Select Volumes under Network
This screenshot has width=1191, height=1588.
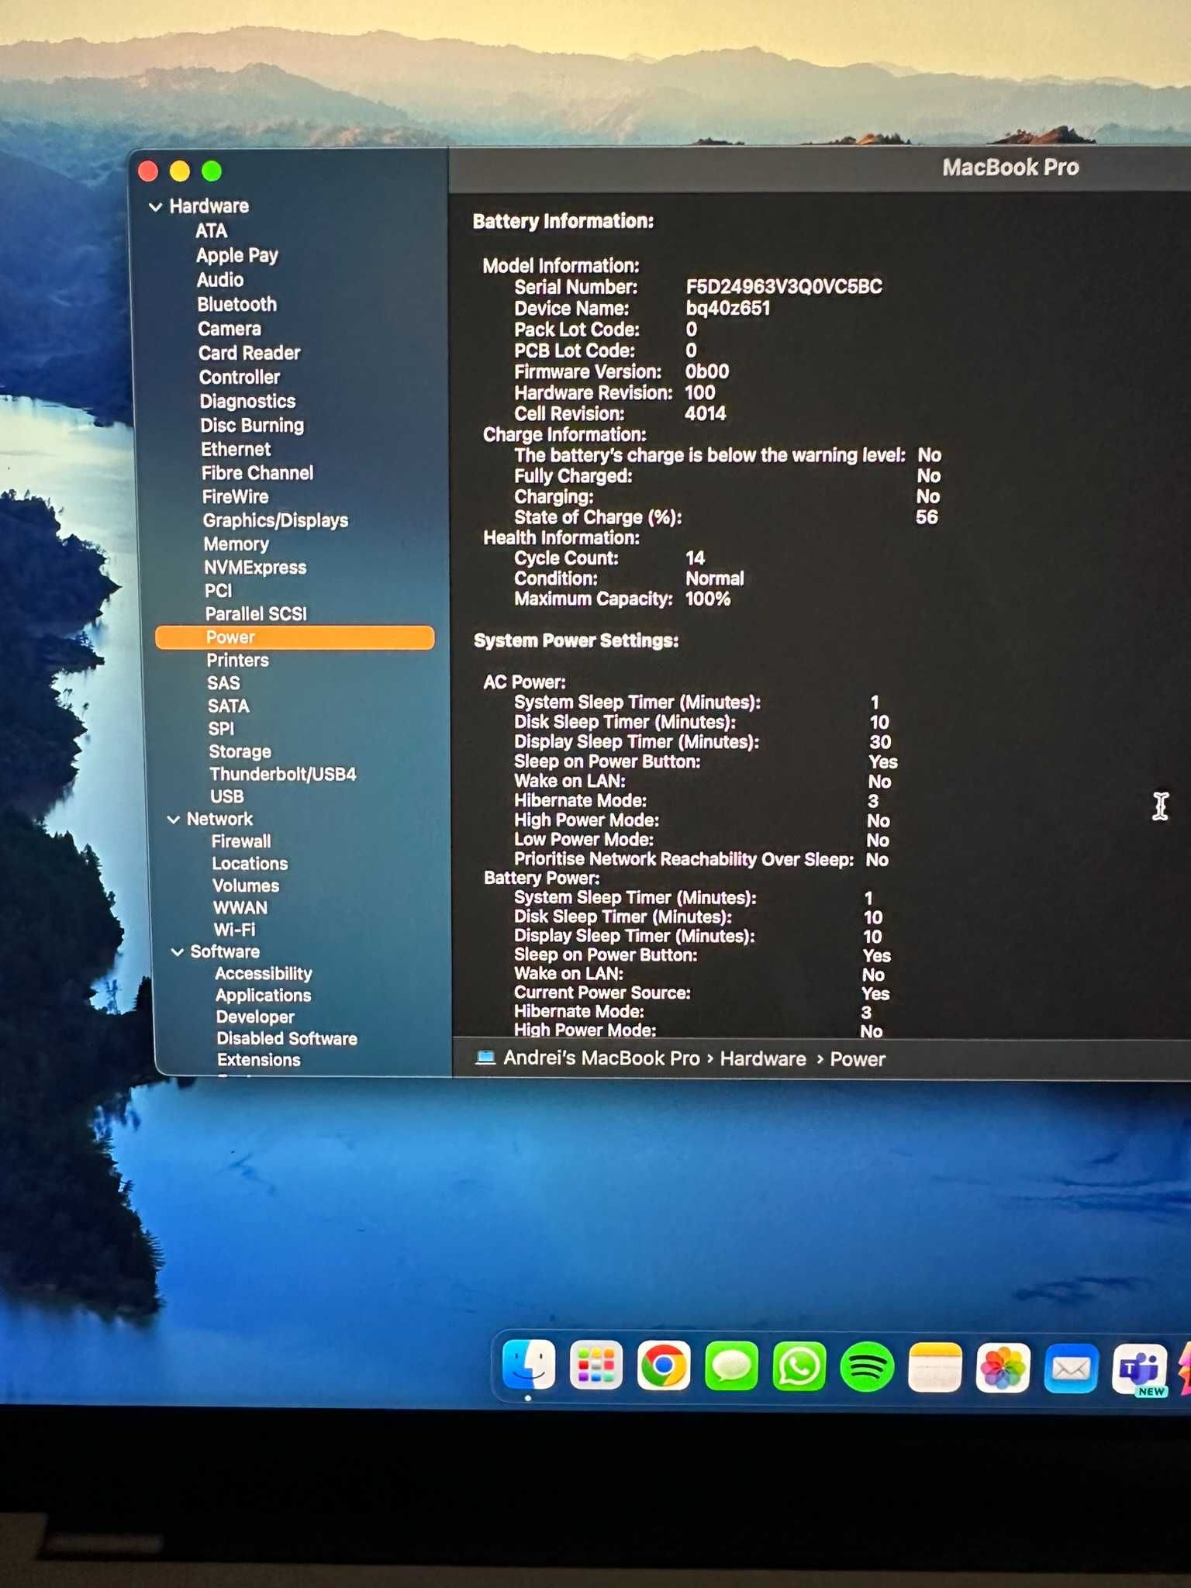point(246,885)
